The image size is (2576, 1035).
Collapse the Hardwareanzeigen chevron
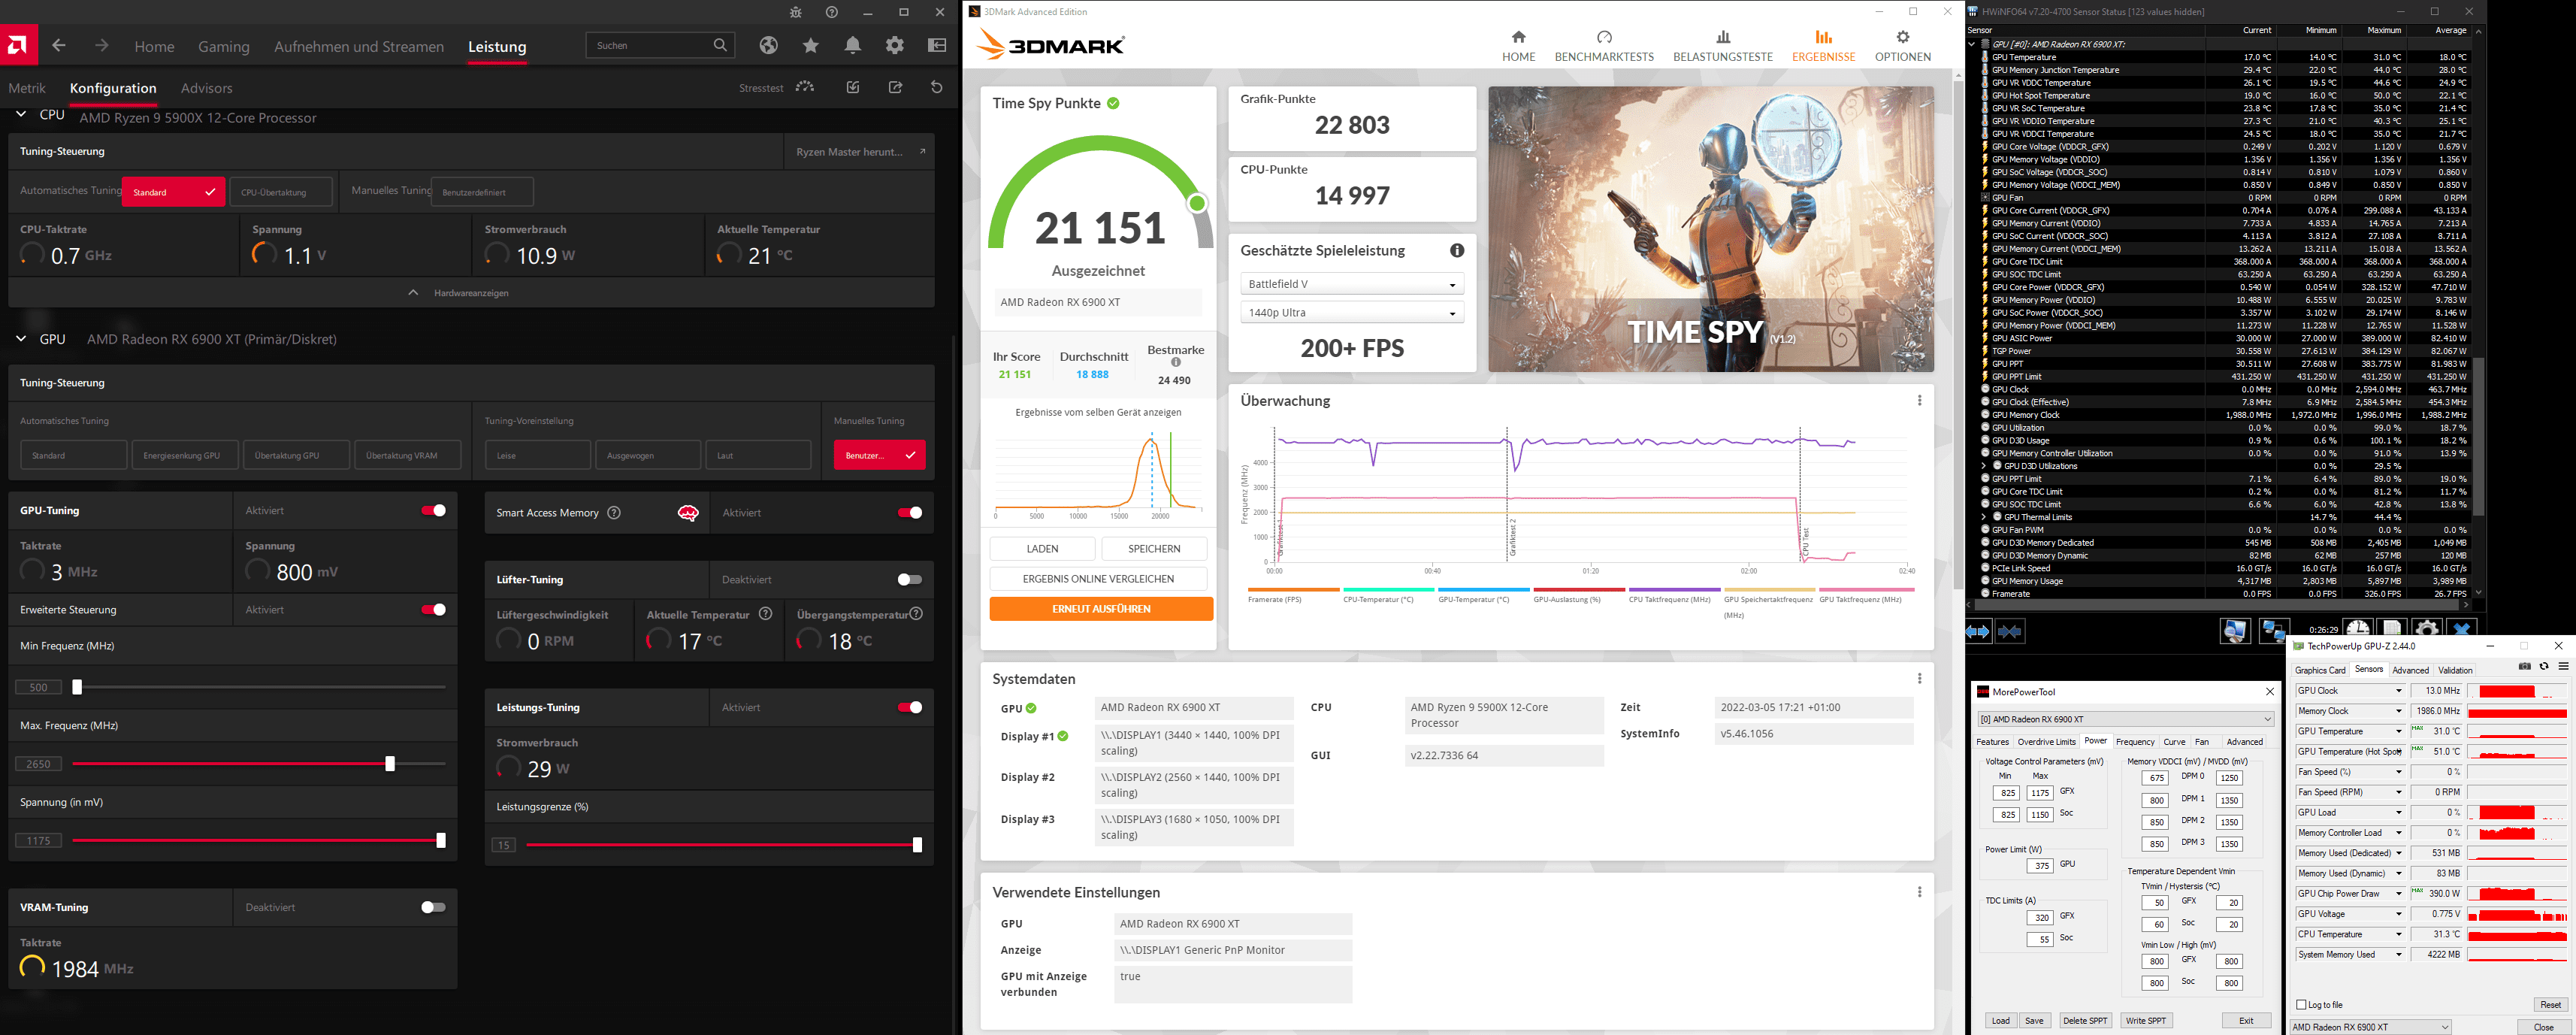(413, 293)
